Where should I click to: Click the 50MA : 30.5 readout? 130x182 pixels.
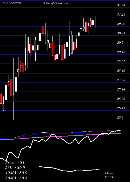[16, 178]
